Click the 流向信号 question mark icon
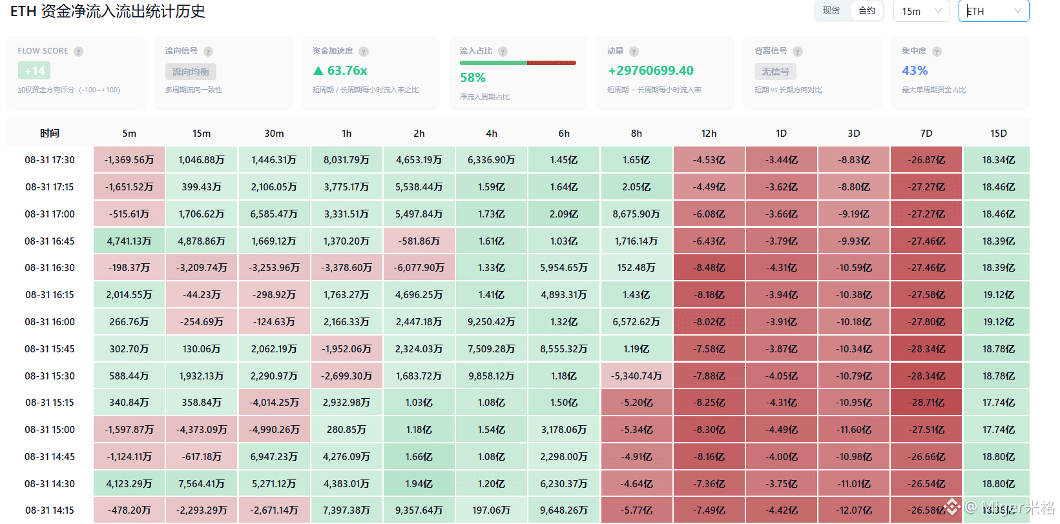1060x524 pixels. (x=208, y=52)
